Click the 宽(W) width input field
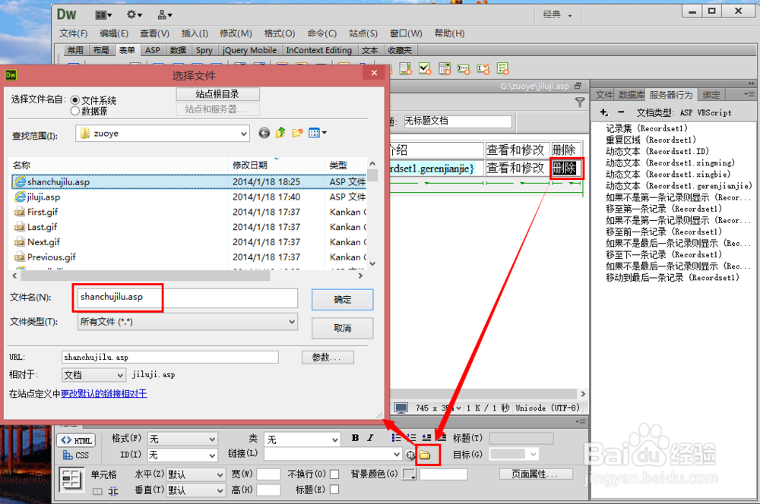760x504 pixels. coord(268,474)
